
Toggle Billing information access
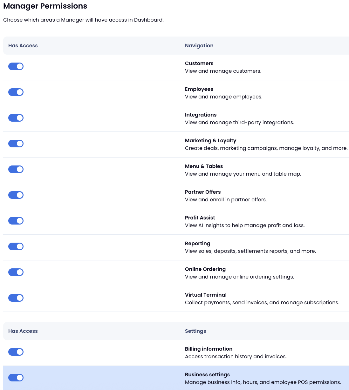click(16, 352)
